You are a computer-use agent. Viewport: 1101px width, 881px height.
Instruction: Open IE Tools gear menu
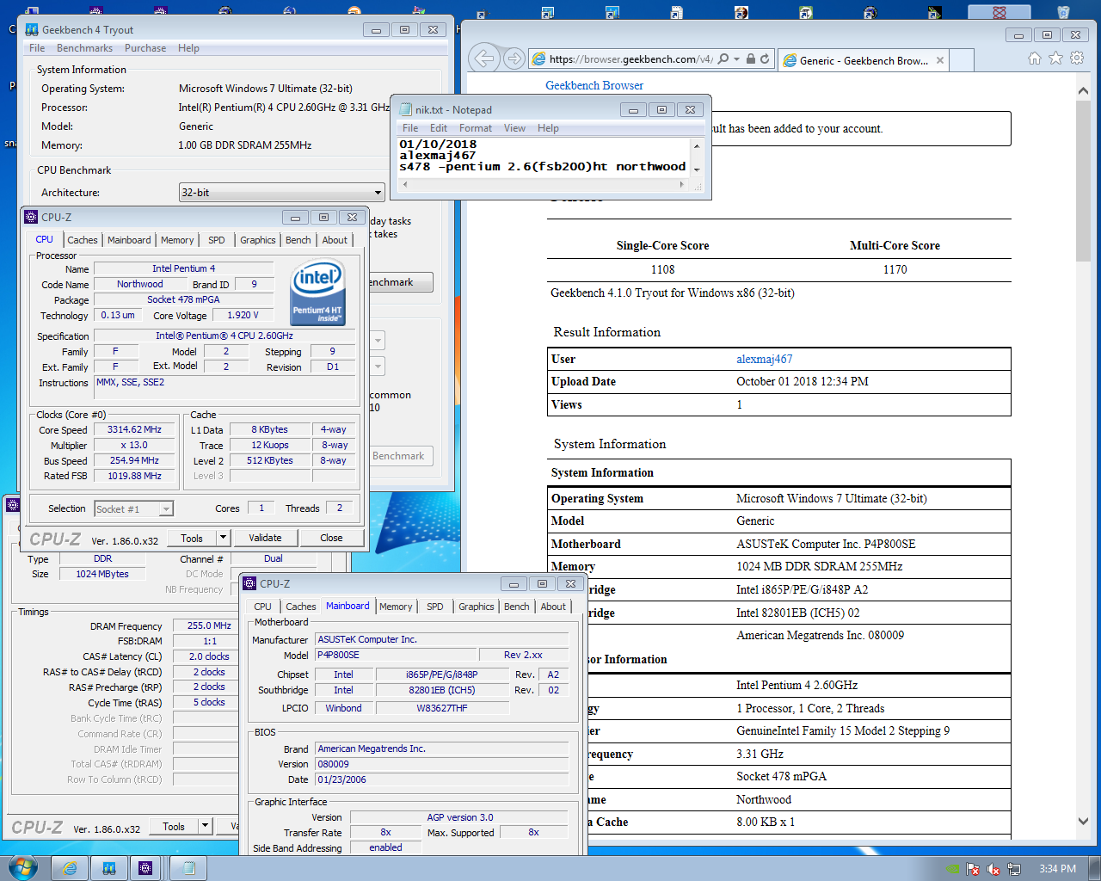[x=1077, y=59]
